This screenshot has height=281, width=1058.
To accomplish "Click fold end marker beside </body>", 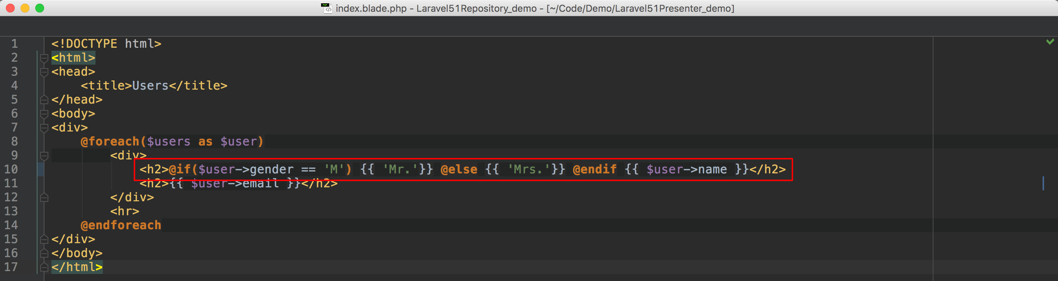I will (44, 253).
